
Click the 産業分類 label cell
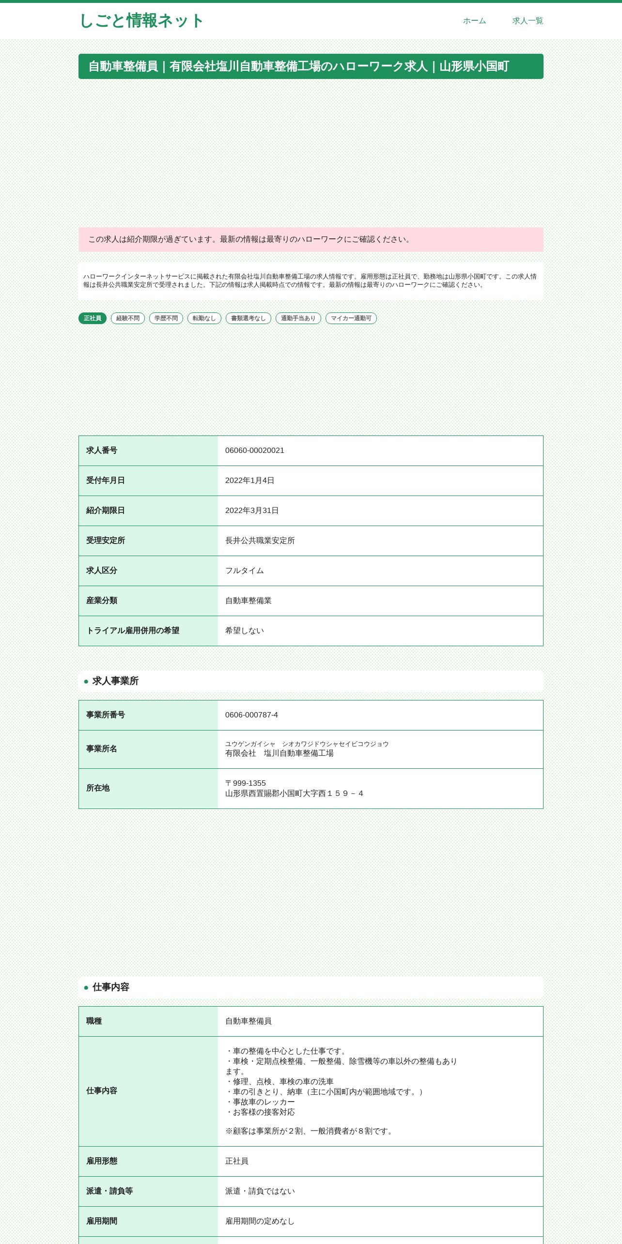[148, 601]
